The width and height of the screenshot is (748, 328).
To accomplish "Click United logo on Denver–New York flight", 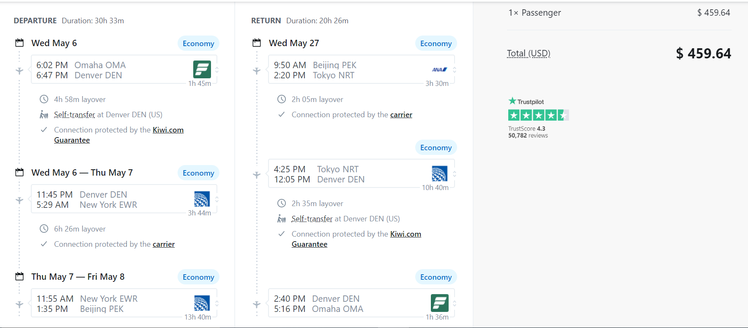I will click(202, 199).
